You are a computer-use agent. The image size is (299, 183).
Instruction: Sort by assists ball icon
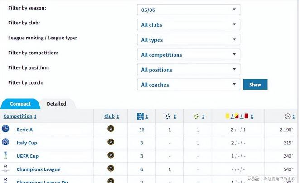point(196,116)
